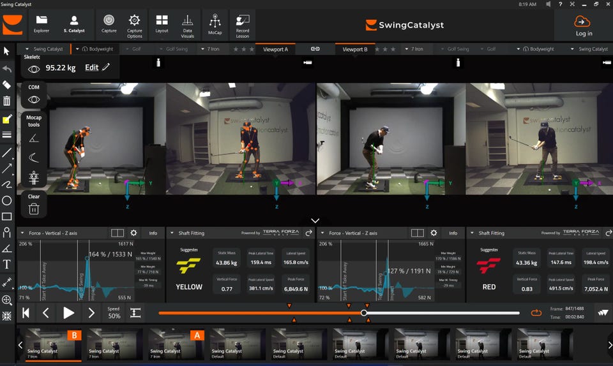The height and width of the screenshot is (366, 613).
Task: Toggle the viewport link chain icon
Action: (x=315, y=48)
